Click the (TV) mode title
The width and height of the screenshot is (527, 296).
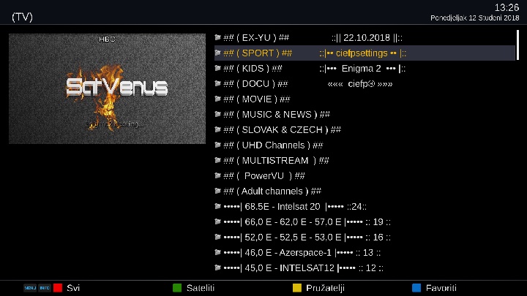(22, 17)
